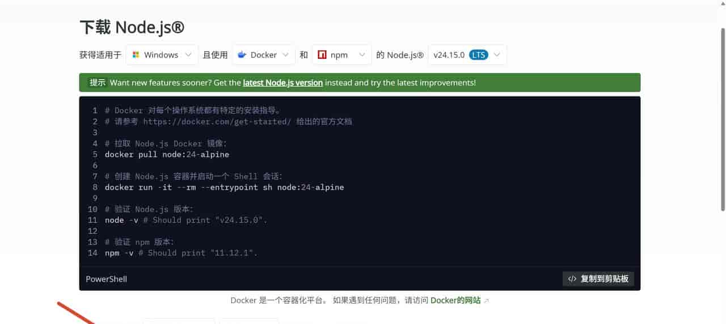Click comment 验证 Node.js 版本
This screenshot has height=324, width=726.
coord(149,209)
